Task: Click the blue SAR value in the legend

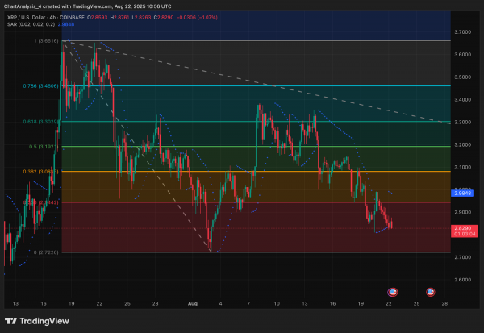Action: (x=66, y=24)
